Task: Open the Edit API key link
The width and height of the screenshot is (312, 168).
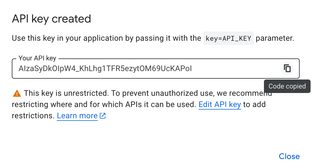Action: [220, 105]
